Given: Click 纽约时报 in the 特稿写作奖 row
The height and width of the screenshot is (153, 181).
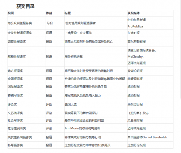Looking at the screenshot, I should point(134,95).
